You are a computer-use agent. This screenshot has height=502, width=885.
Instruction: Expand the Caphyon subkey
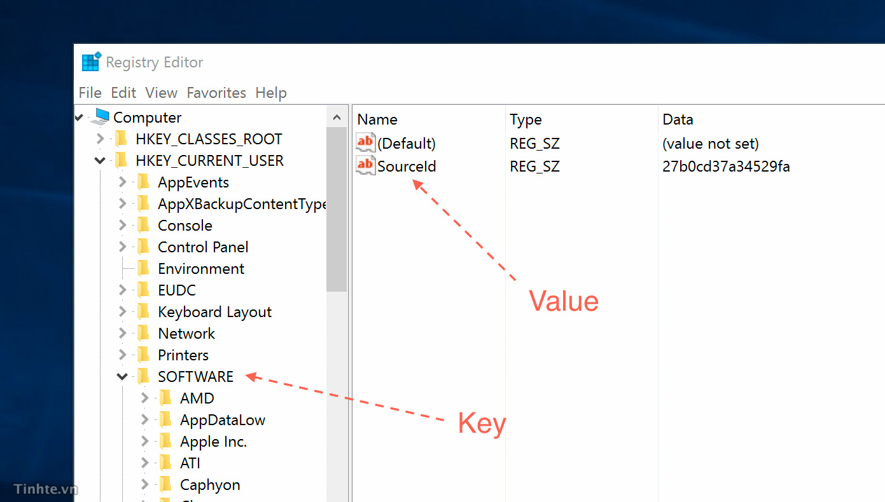click(x=144, y=485)
